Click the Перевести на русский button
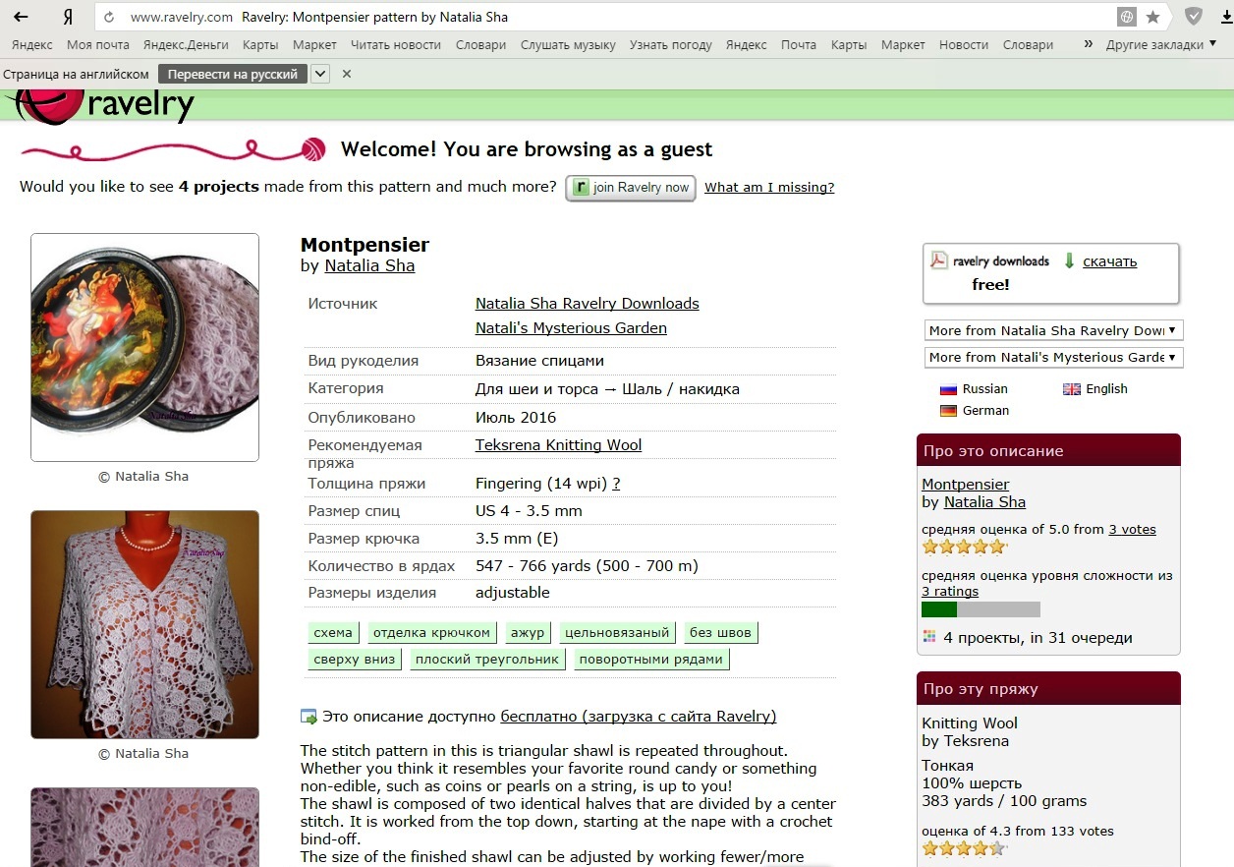The width and height of the screenshot is (1234, 867). [x=233, y=74]
